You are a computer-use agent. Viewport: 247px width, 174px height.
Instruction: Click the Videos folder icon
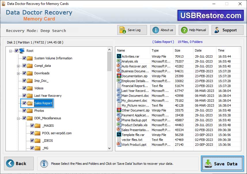30,88
